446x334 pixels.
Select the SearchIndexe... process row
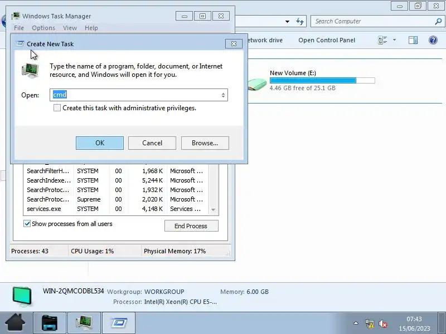[116, 180]
